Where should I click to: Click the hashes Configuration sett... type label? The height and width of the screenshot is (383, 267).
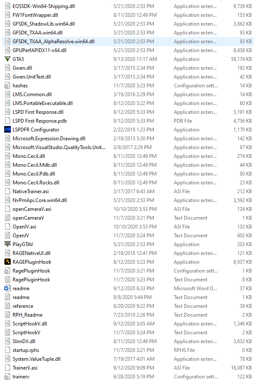pyautogui.click(x=196, y=86)
